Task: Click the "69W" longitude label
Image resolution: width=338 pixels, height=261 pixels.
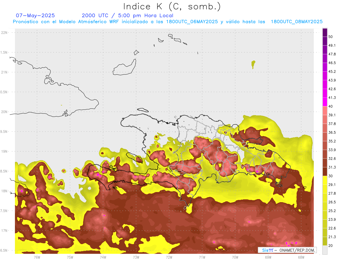Action: (268, 257)
